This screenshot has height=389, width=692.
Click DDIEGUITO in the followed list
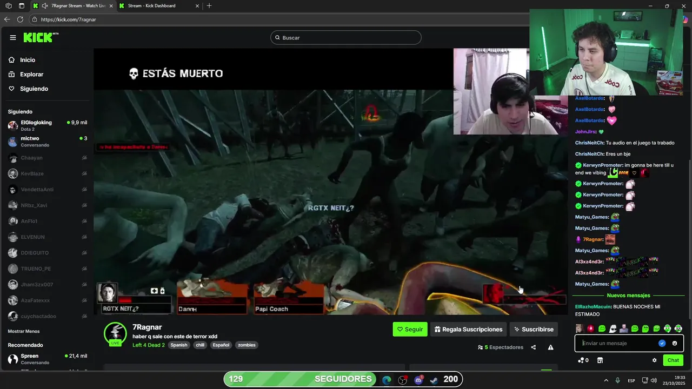point(48,253)
